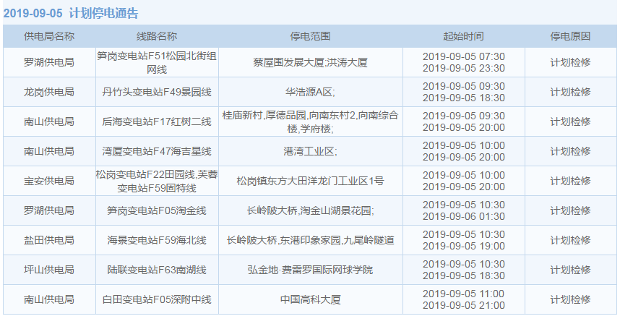Click the 线路名称 column header
This screenshot has height=316, width=620.
[x=157, y=36]
